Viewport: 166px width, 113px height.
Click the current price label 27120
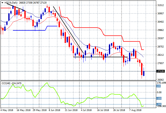(x=161, y=71)
